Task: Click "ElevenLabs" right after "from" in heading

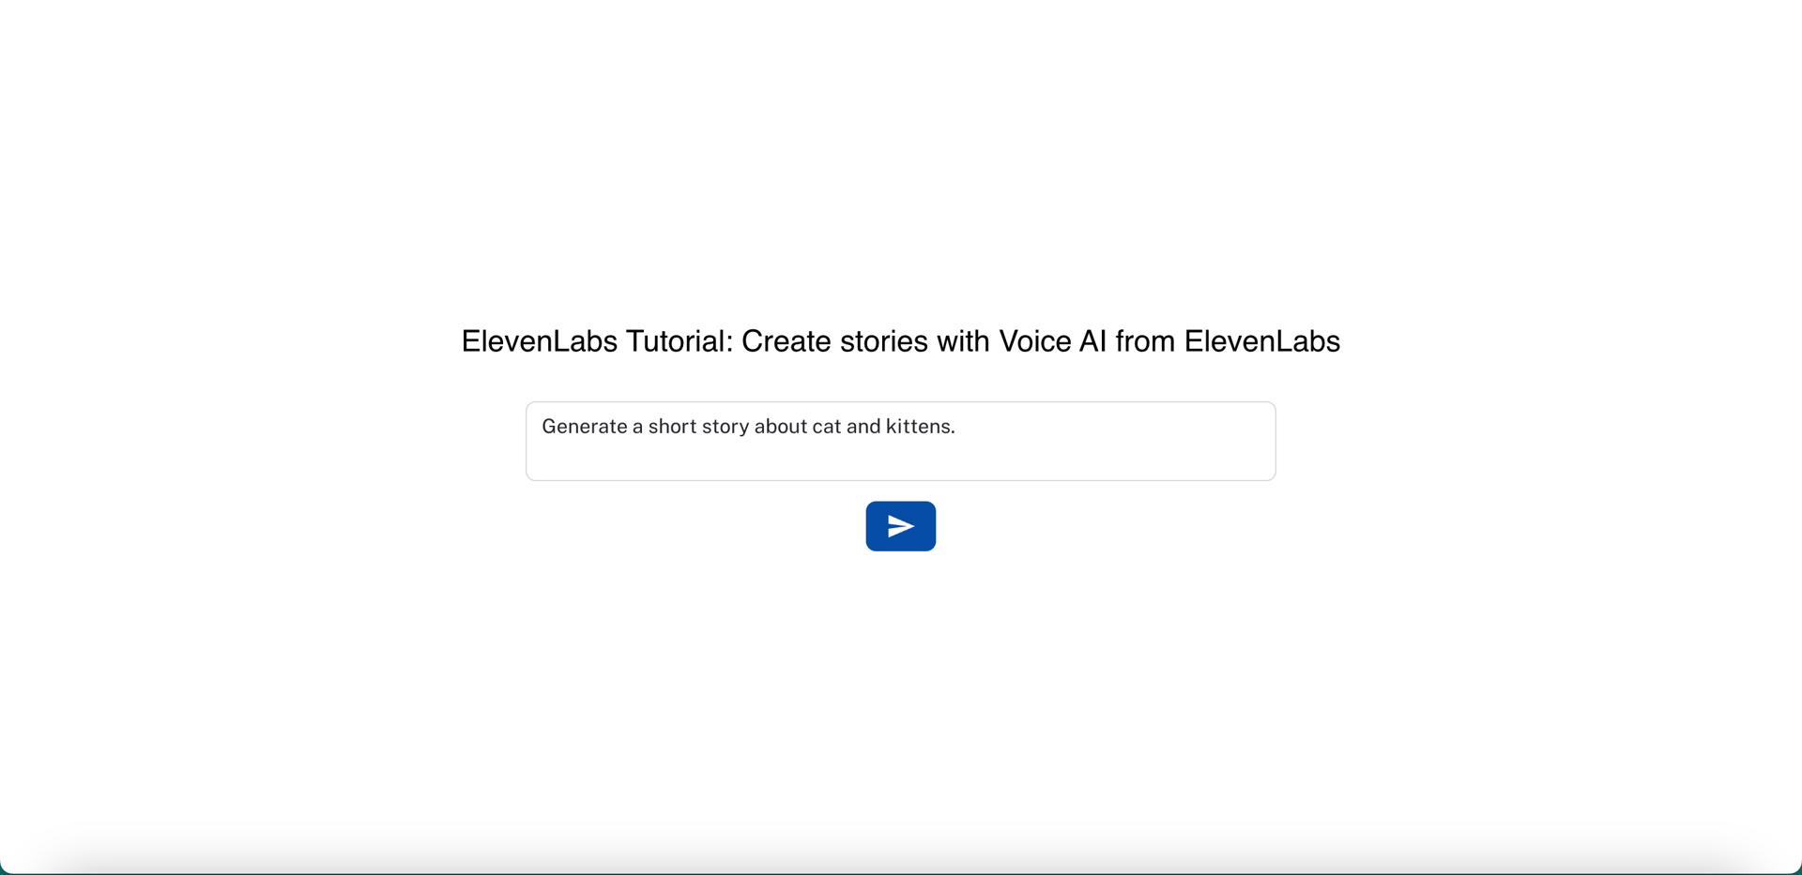Action: coord(1261,341)
